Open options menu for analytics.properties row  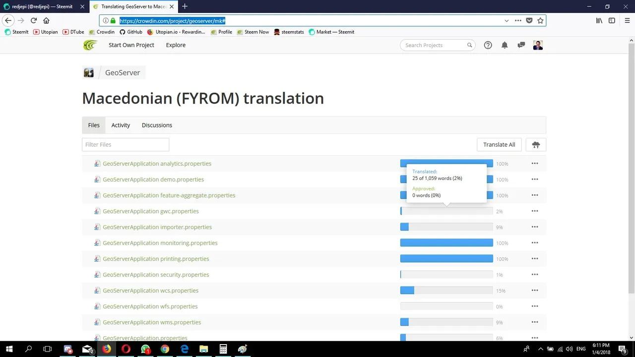point(535,164)
